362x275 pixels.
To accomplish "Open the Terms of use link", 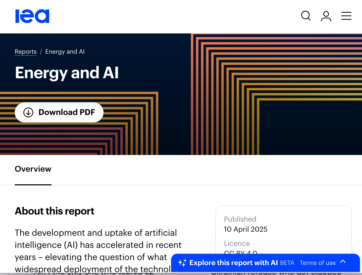I will (318, 263).
